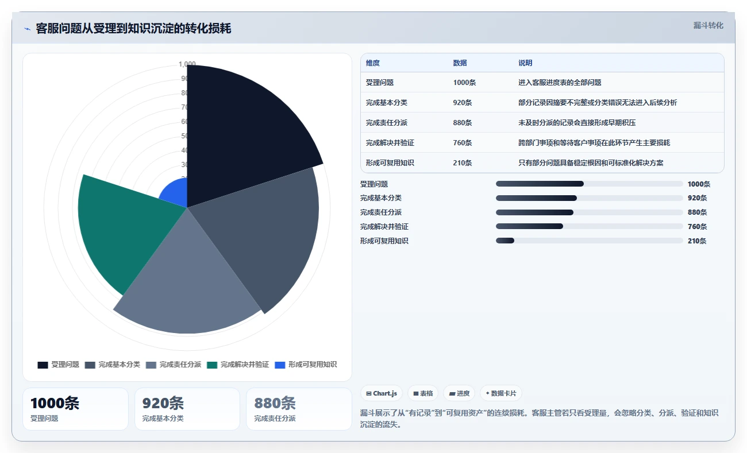747x453 pixels.
Task: Click the 完成责任分派 cell in the table
Action: click(387, 123)
